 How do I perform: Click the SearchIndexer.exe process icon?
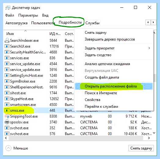click(7, 40)
